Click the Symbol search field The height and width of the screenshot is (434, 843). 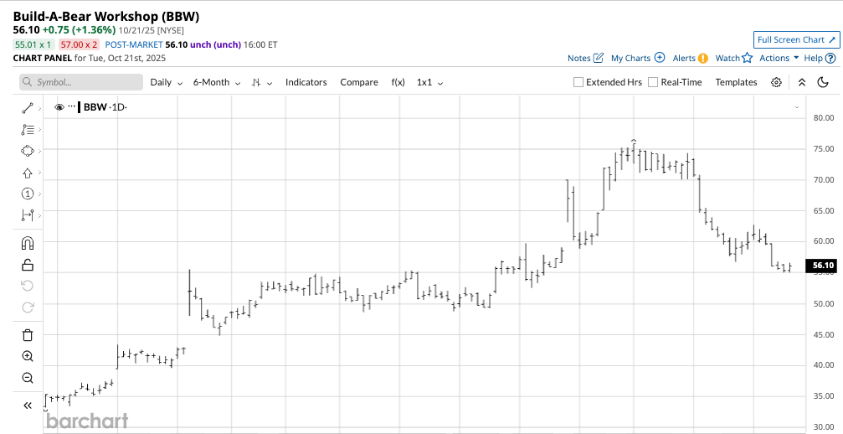pos(81,82)
